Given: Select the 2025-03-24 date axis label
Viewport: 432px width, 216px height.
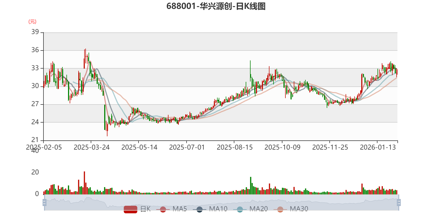Looking at the screenshot, I should click(x=92, y=147).
